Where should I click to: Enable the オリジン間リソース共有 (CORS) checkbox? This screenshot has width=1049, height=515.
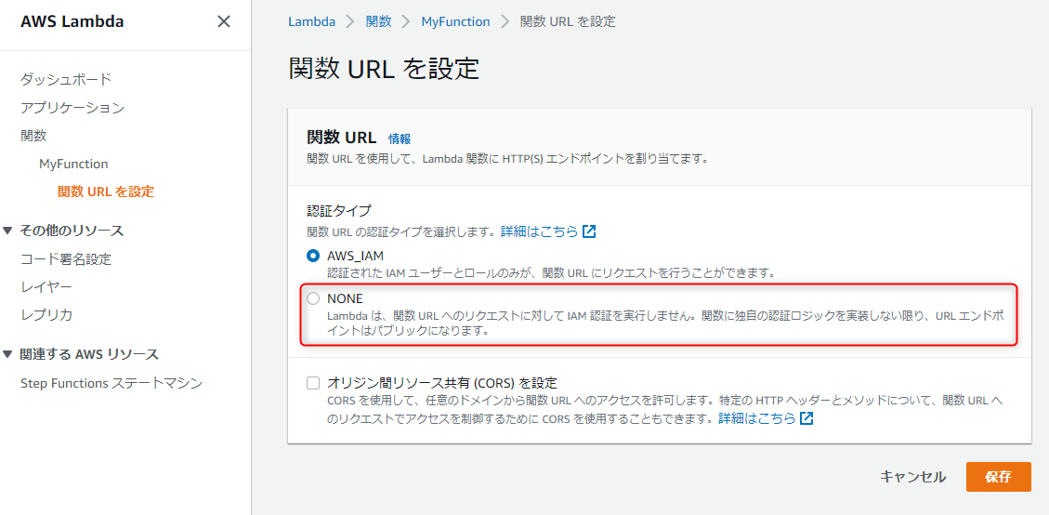click(313, 383)
